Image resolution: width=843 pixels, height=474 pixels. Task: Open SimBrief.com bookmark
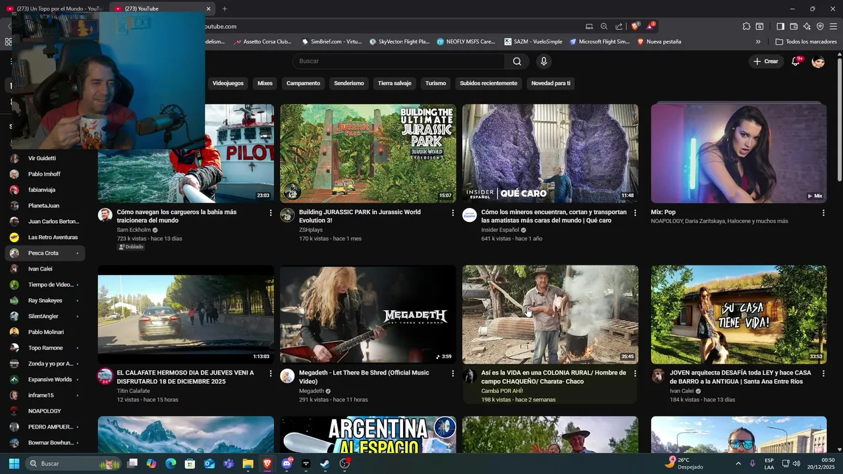click(331, 41)
